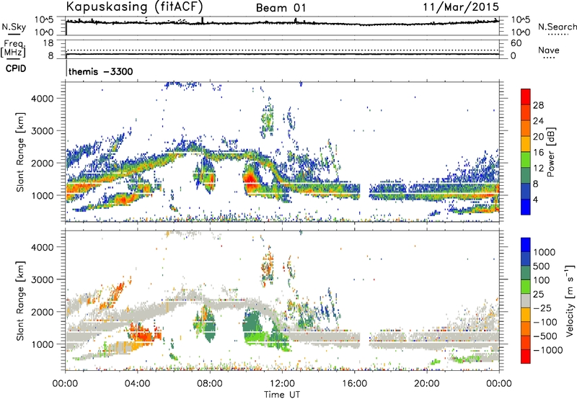Click the 28 tick on power colorbar
Screen dimensions: 577x399
point(538,105)
